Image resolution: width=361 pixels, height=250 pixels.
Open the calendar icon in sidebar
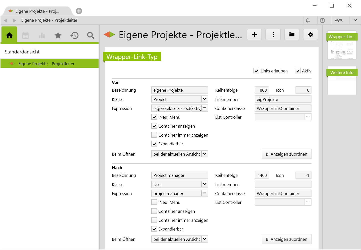point(26,35)
